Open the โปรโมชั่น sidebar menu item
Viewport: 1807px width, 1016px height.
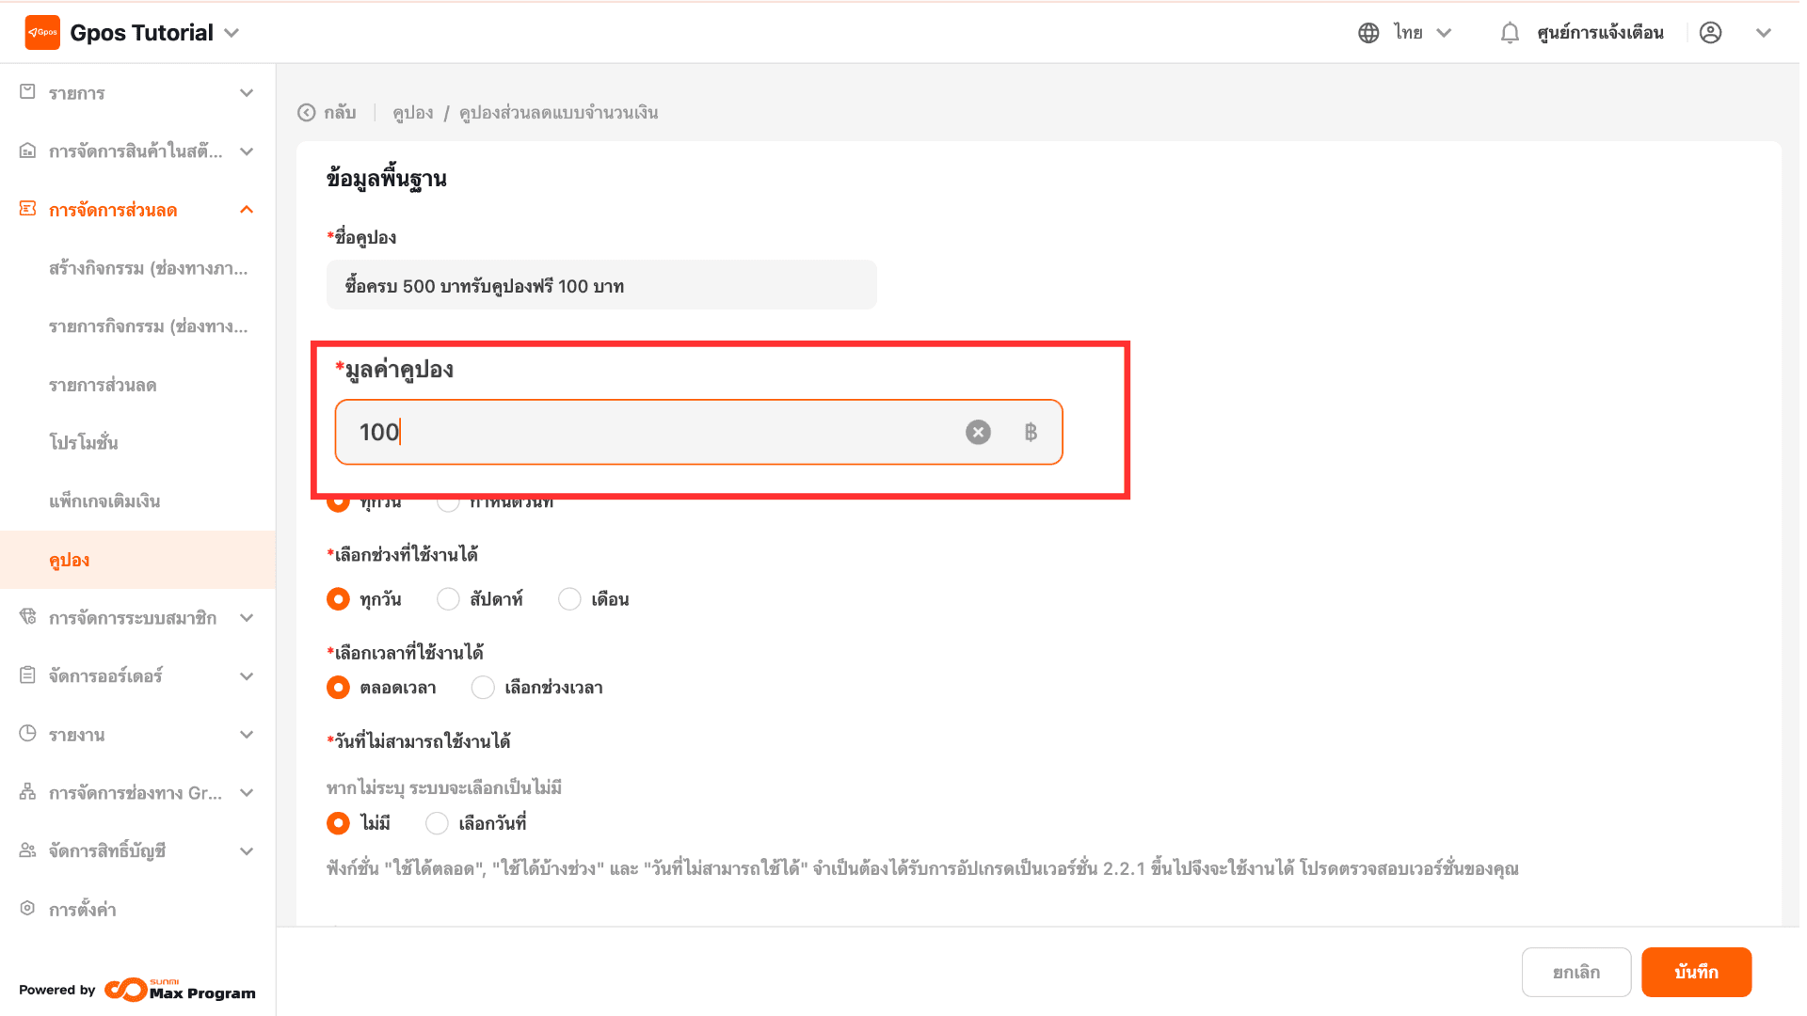[84, 443]
